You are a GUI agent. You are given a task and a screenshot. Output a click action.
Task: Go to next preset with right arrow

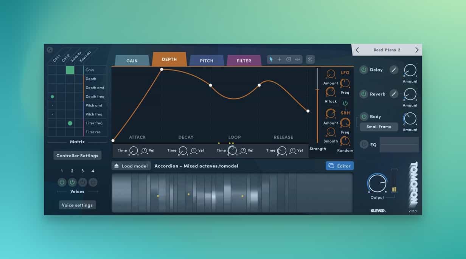[417, 50]
